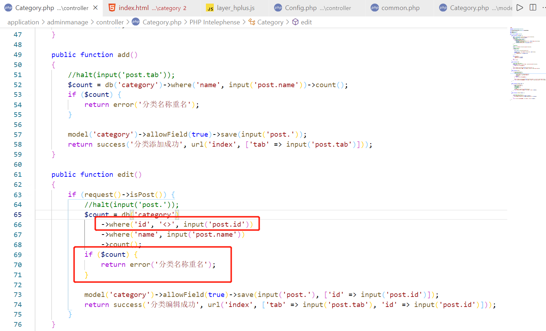Click the minimap code overview
Image resolution: width=546 pixels, height=331 pixels.
(x=527, y=63)
